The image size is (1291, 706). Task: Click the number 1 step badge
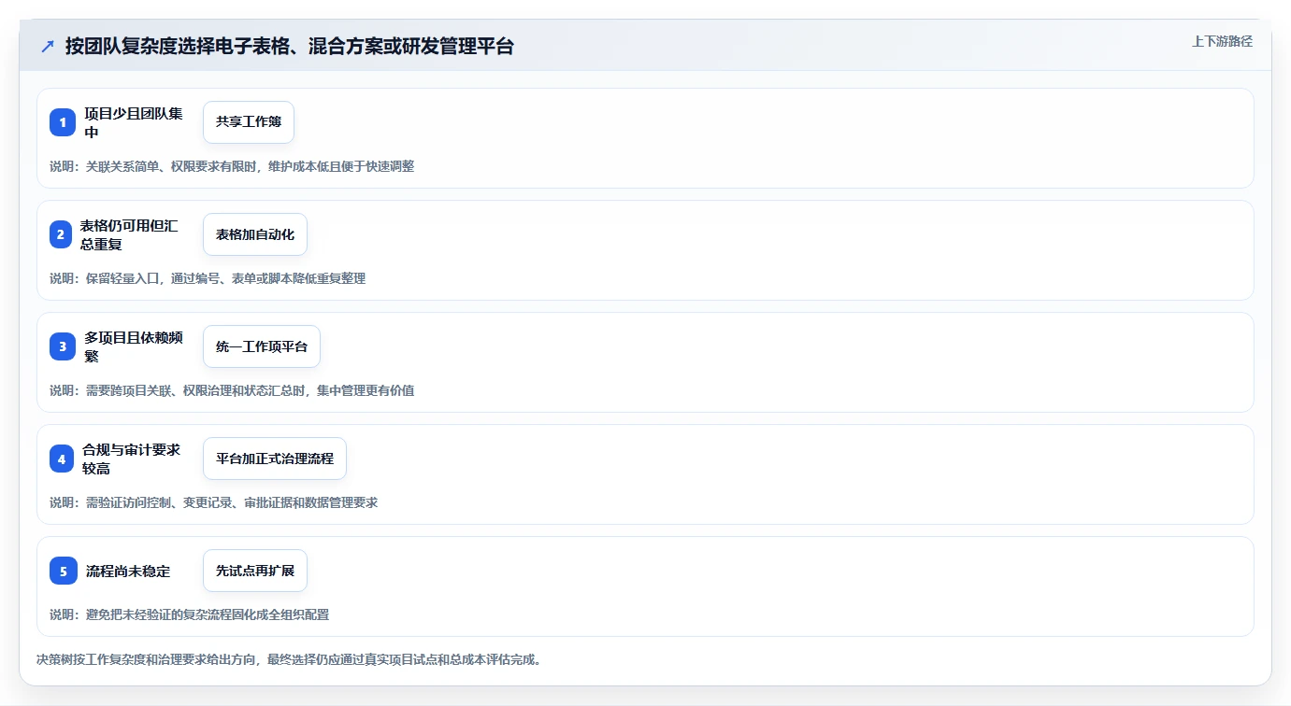click(x=63, y=122)
